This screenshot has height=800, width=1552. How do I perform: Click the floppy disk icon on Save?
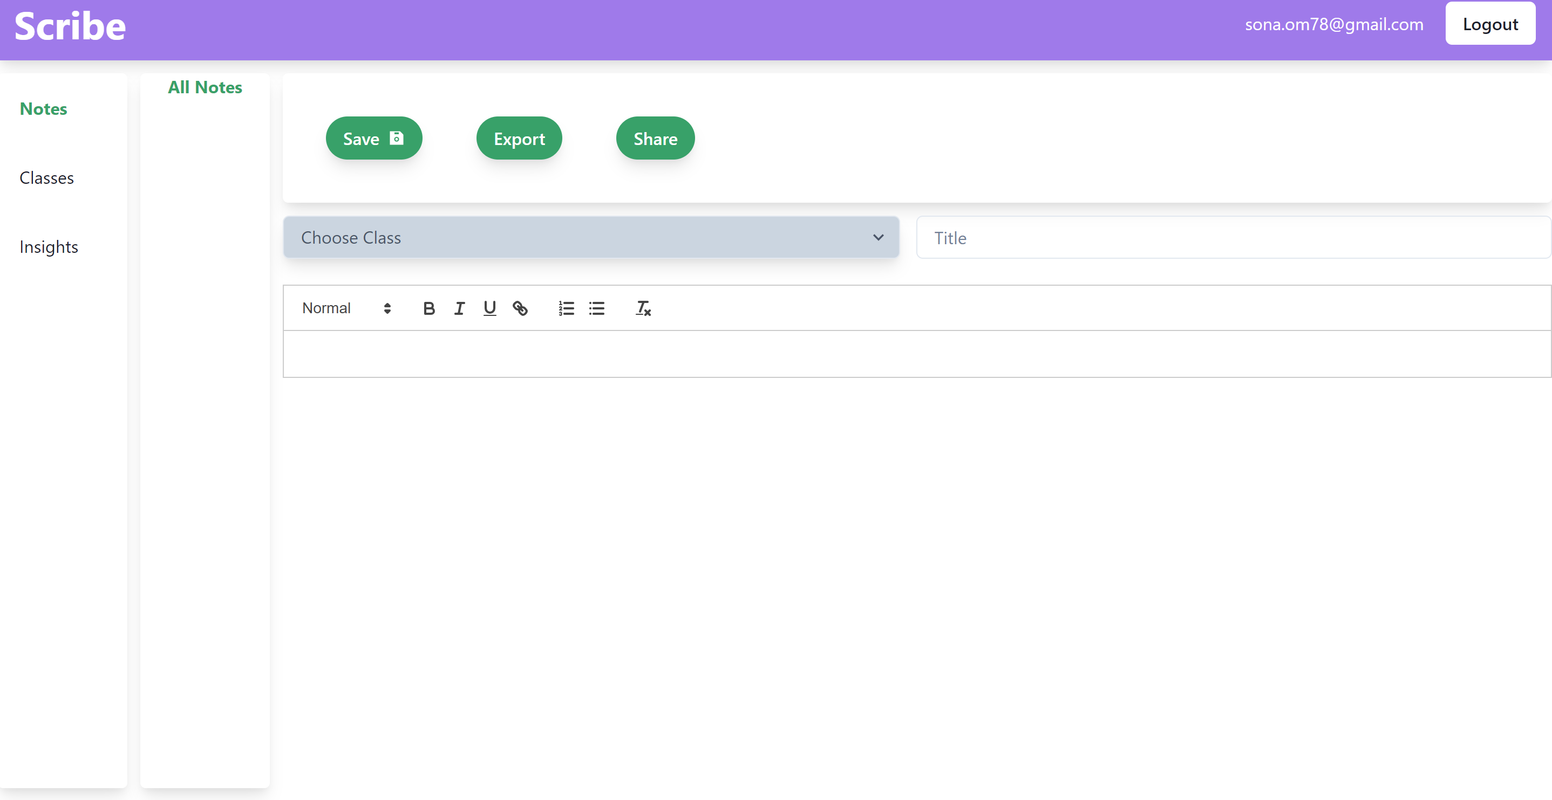pos(397,138)
